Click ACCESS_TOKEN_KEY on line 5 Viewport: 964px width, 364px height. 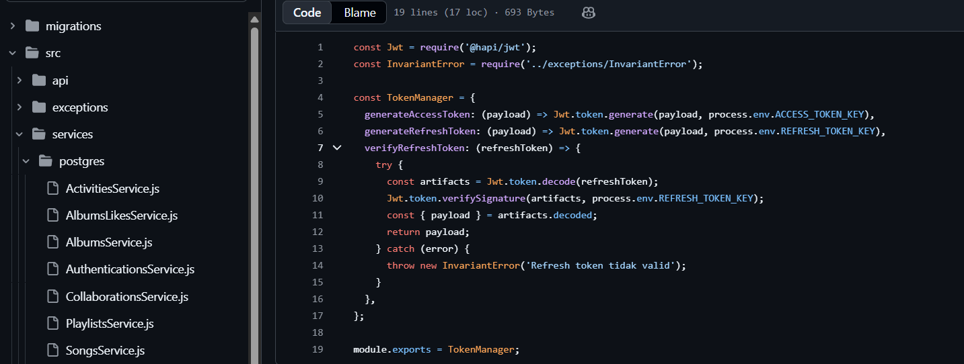click(x=819, y=114)
